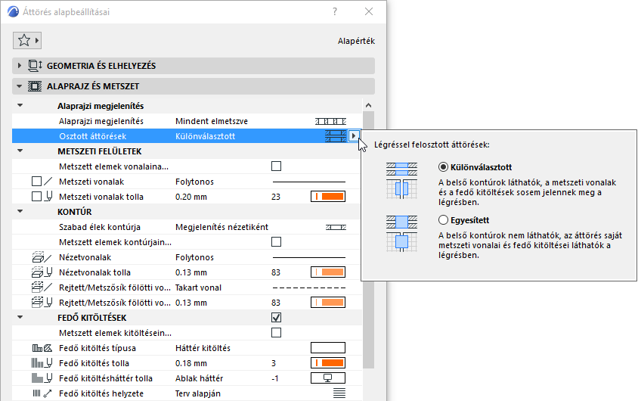Click the Terv alapján hatch orientation icon

(339, 393)
